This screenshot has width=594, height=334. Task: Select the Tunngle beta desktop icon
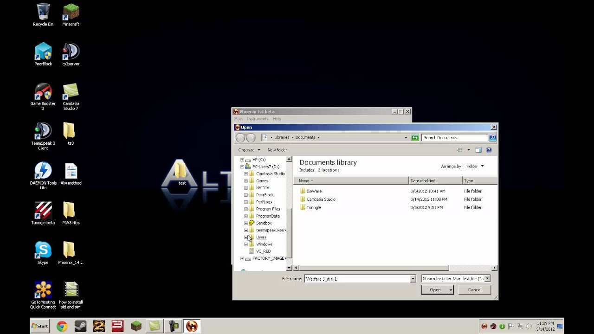43,213
